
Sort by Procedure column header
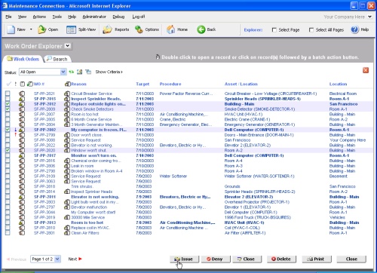(x=170, y=84)
